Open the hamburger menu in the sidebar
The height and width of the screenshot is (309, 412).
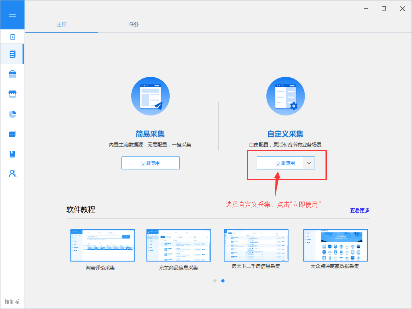[12, 15]
